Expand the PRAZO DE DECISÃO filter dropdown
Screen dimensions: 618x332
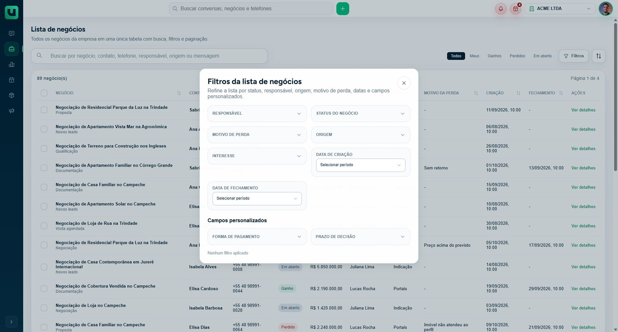pyautogui.click(x=361, y=237)
